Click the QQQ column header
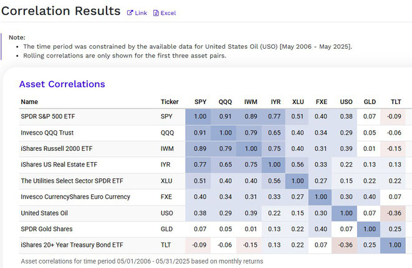This screenshot has height=268, width=412. point(225,102)
